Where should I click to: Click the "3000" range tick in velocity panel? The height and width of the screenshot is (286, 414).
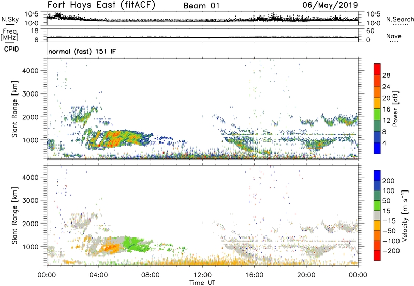pyautogui.click(x=30, y=200)
